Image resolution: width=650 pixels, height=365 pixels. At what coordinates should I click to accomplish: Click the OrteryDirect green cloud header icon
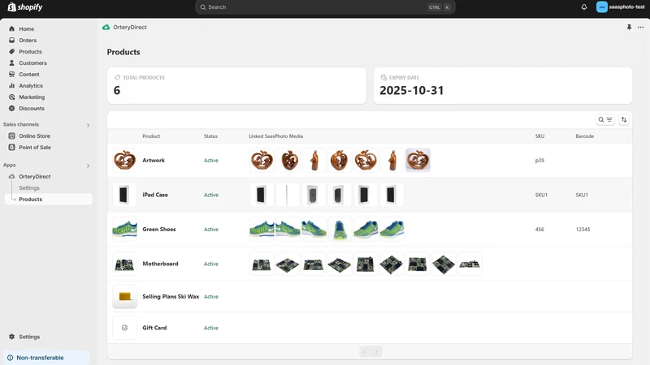(106, 28)
